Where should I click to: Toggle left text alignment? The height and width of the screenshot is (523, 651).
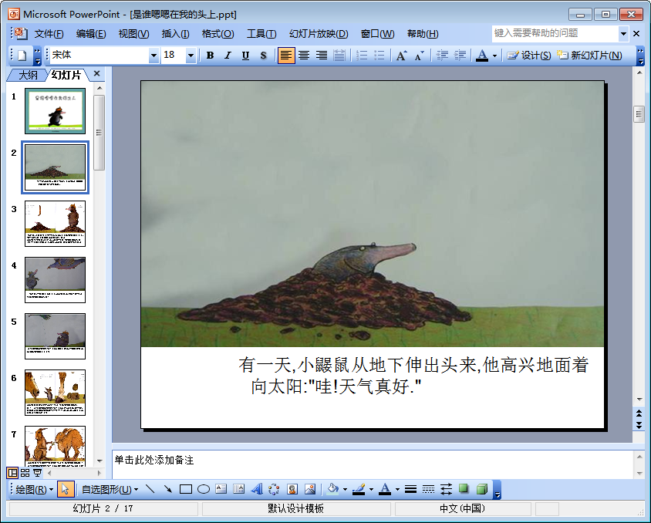point(286,56)
